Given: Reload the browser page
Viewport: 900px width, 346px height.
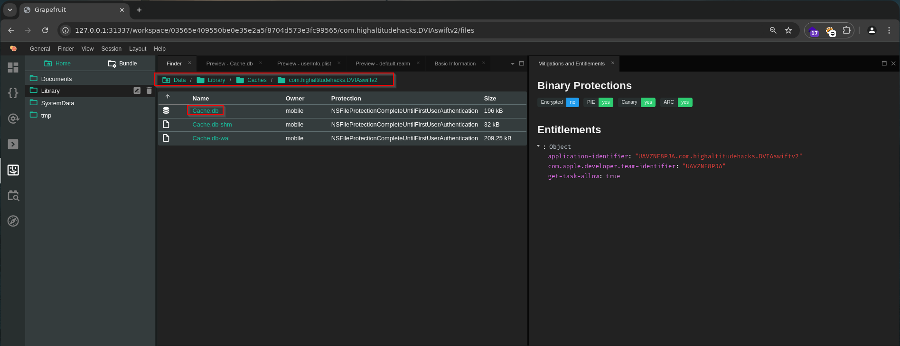Looking at the screenshot, I should point(45,30).
